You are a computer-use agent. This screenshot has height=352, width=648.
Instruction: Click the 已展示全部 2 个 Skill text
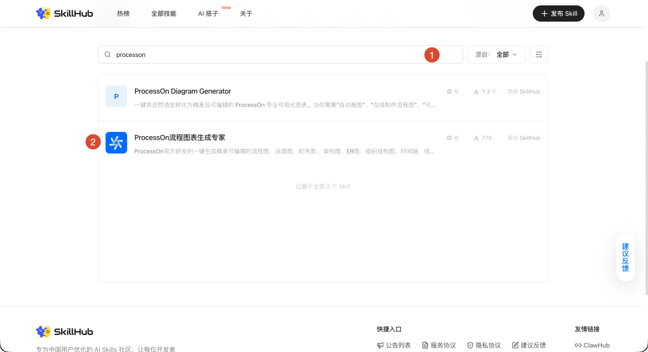click(323, 186)
